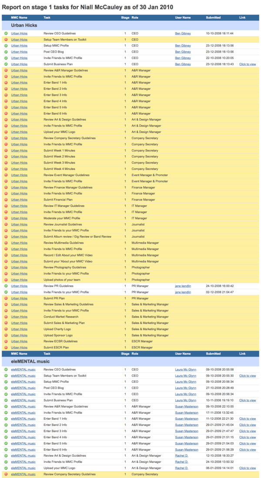Viewport: 261px width, 478px height.
Task: Click red status icon beside Urban Hicks Upload your MMC Logo
Action: pyautogui.click(x=6, y=132)
